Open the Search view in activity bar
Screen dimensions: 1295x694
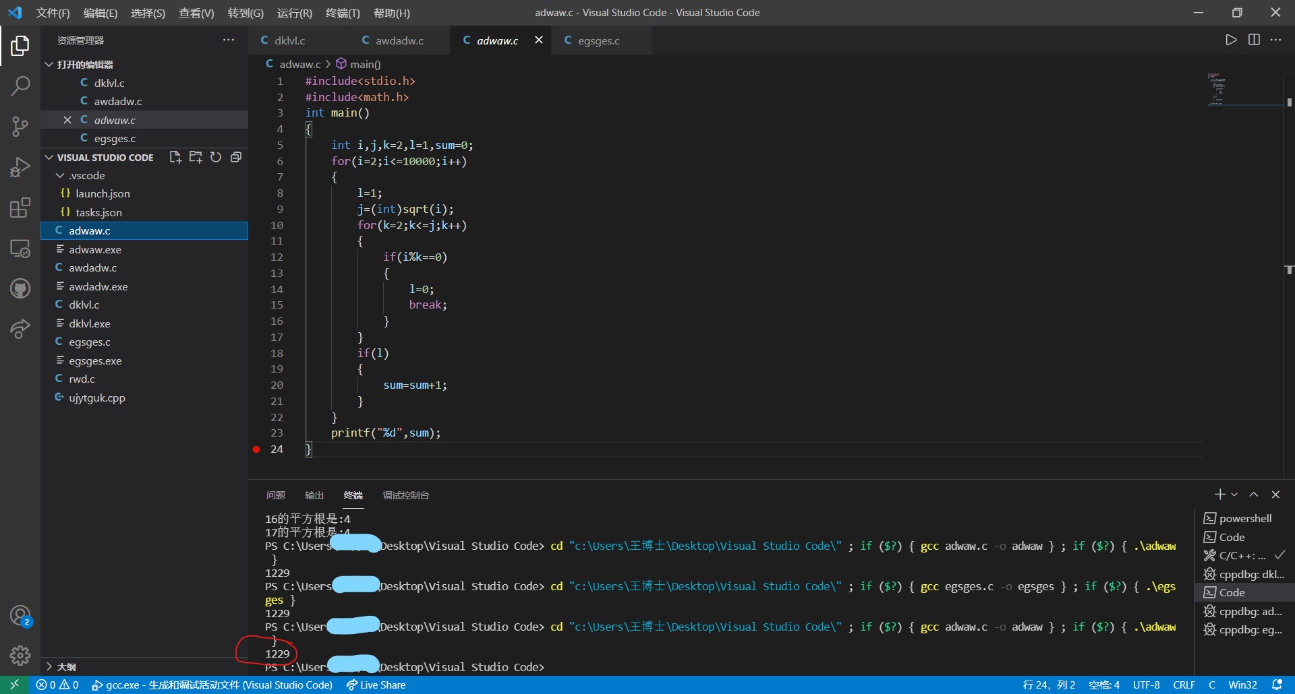pyautogui.click(x=20, y=86)
